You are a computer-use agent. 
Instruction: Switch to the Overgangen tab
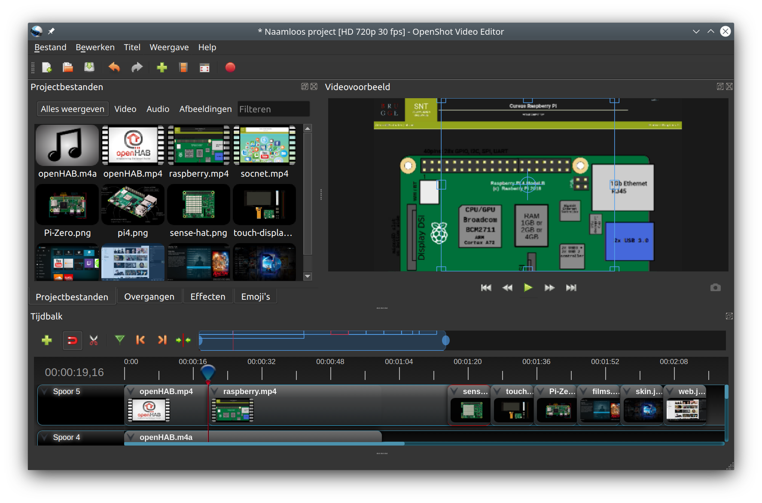tap(149, 297)
